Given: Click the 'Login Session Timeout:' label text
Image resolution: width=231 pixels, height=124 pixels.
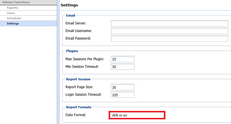Looking at the screenshot, I should [83, 95].
